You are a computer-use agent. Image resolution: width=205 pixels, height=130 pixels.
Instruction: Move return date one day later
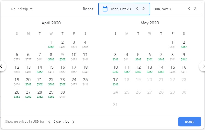[x=195, y=9]
